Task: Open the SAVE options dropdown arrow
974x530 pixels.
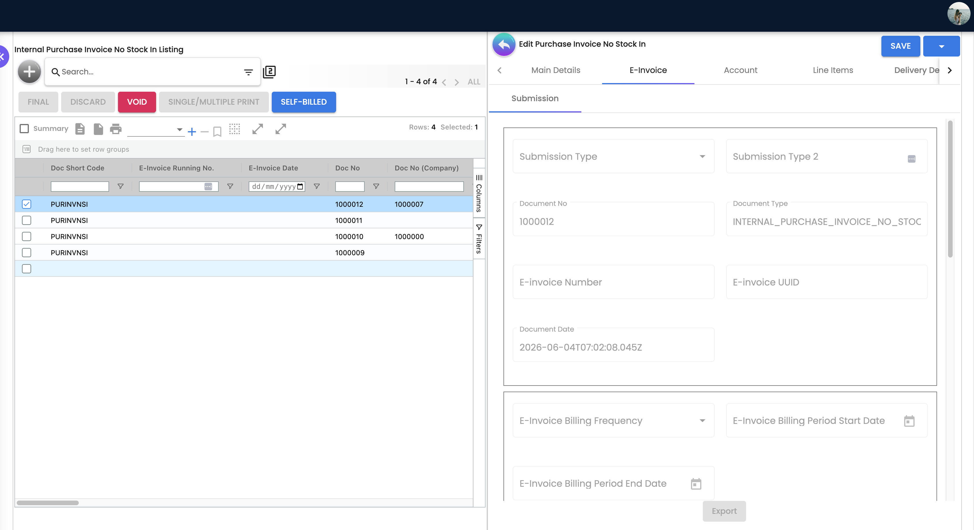Action: pyautogui.click(x=941, y=46)
